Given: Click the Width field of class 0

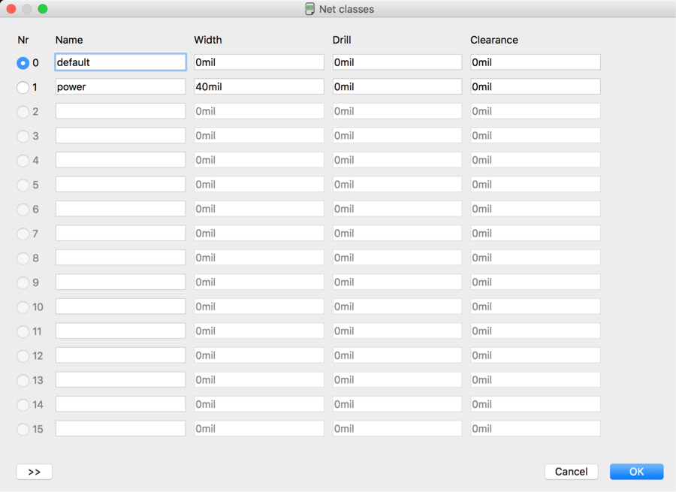Looking at the screenshot, I should click(259, 62).
